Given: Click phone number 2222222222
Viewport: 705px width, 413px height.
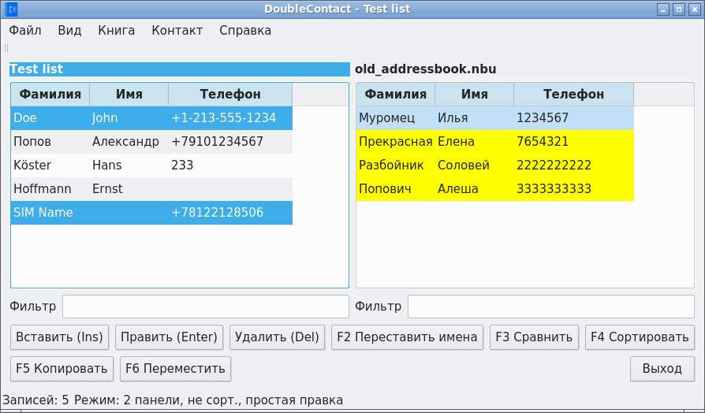Looking at the screenshot, I should (x=554, y=166).
